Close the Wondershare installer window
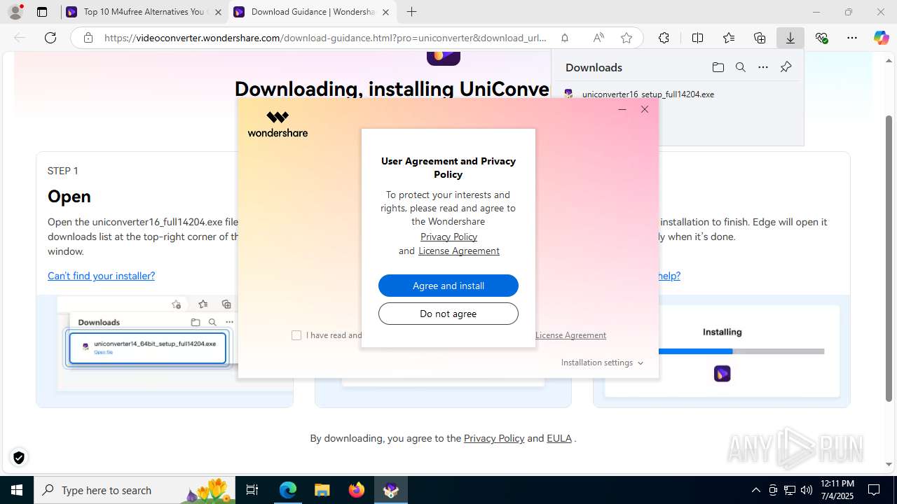The width and height of the screenshot is (897, 504). click(645, 109)
